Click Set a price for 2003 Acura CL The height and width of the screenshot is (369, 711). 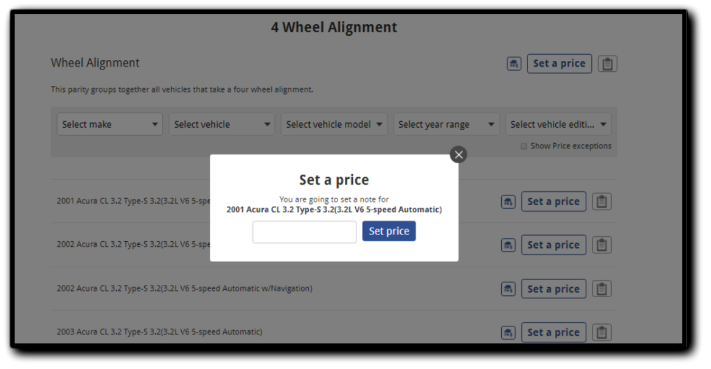point(553,332)
